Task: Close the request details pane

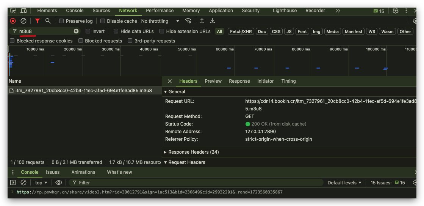Action: click(169, 81)
